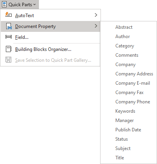Open Building Blocks Organizer... entry
Viewport: 157px width, 164px height.
point(50,49)
